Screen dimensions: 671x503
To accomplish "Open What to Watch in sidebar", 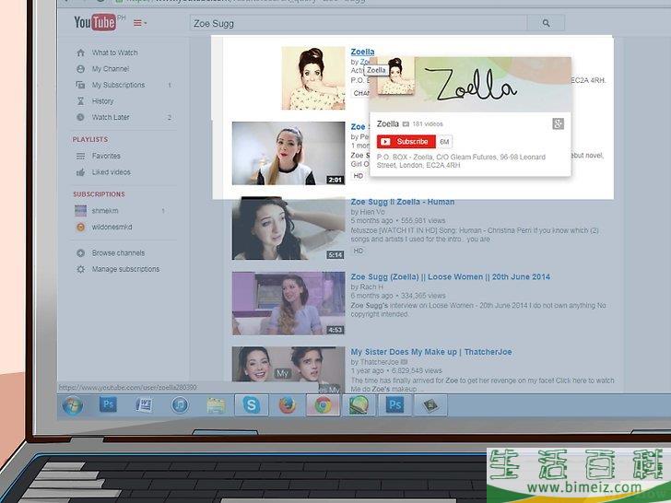I will point(114,53).
